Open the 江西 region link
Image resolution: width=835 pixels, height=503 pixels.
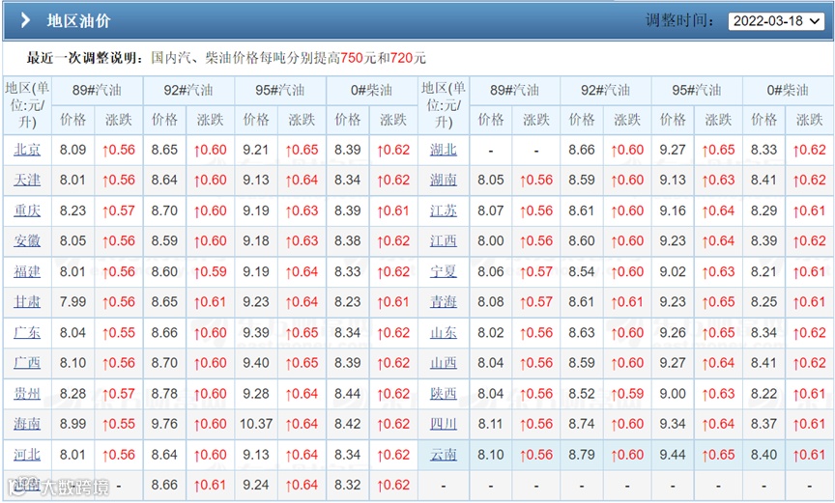point(444,240)
